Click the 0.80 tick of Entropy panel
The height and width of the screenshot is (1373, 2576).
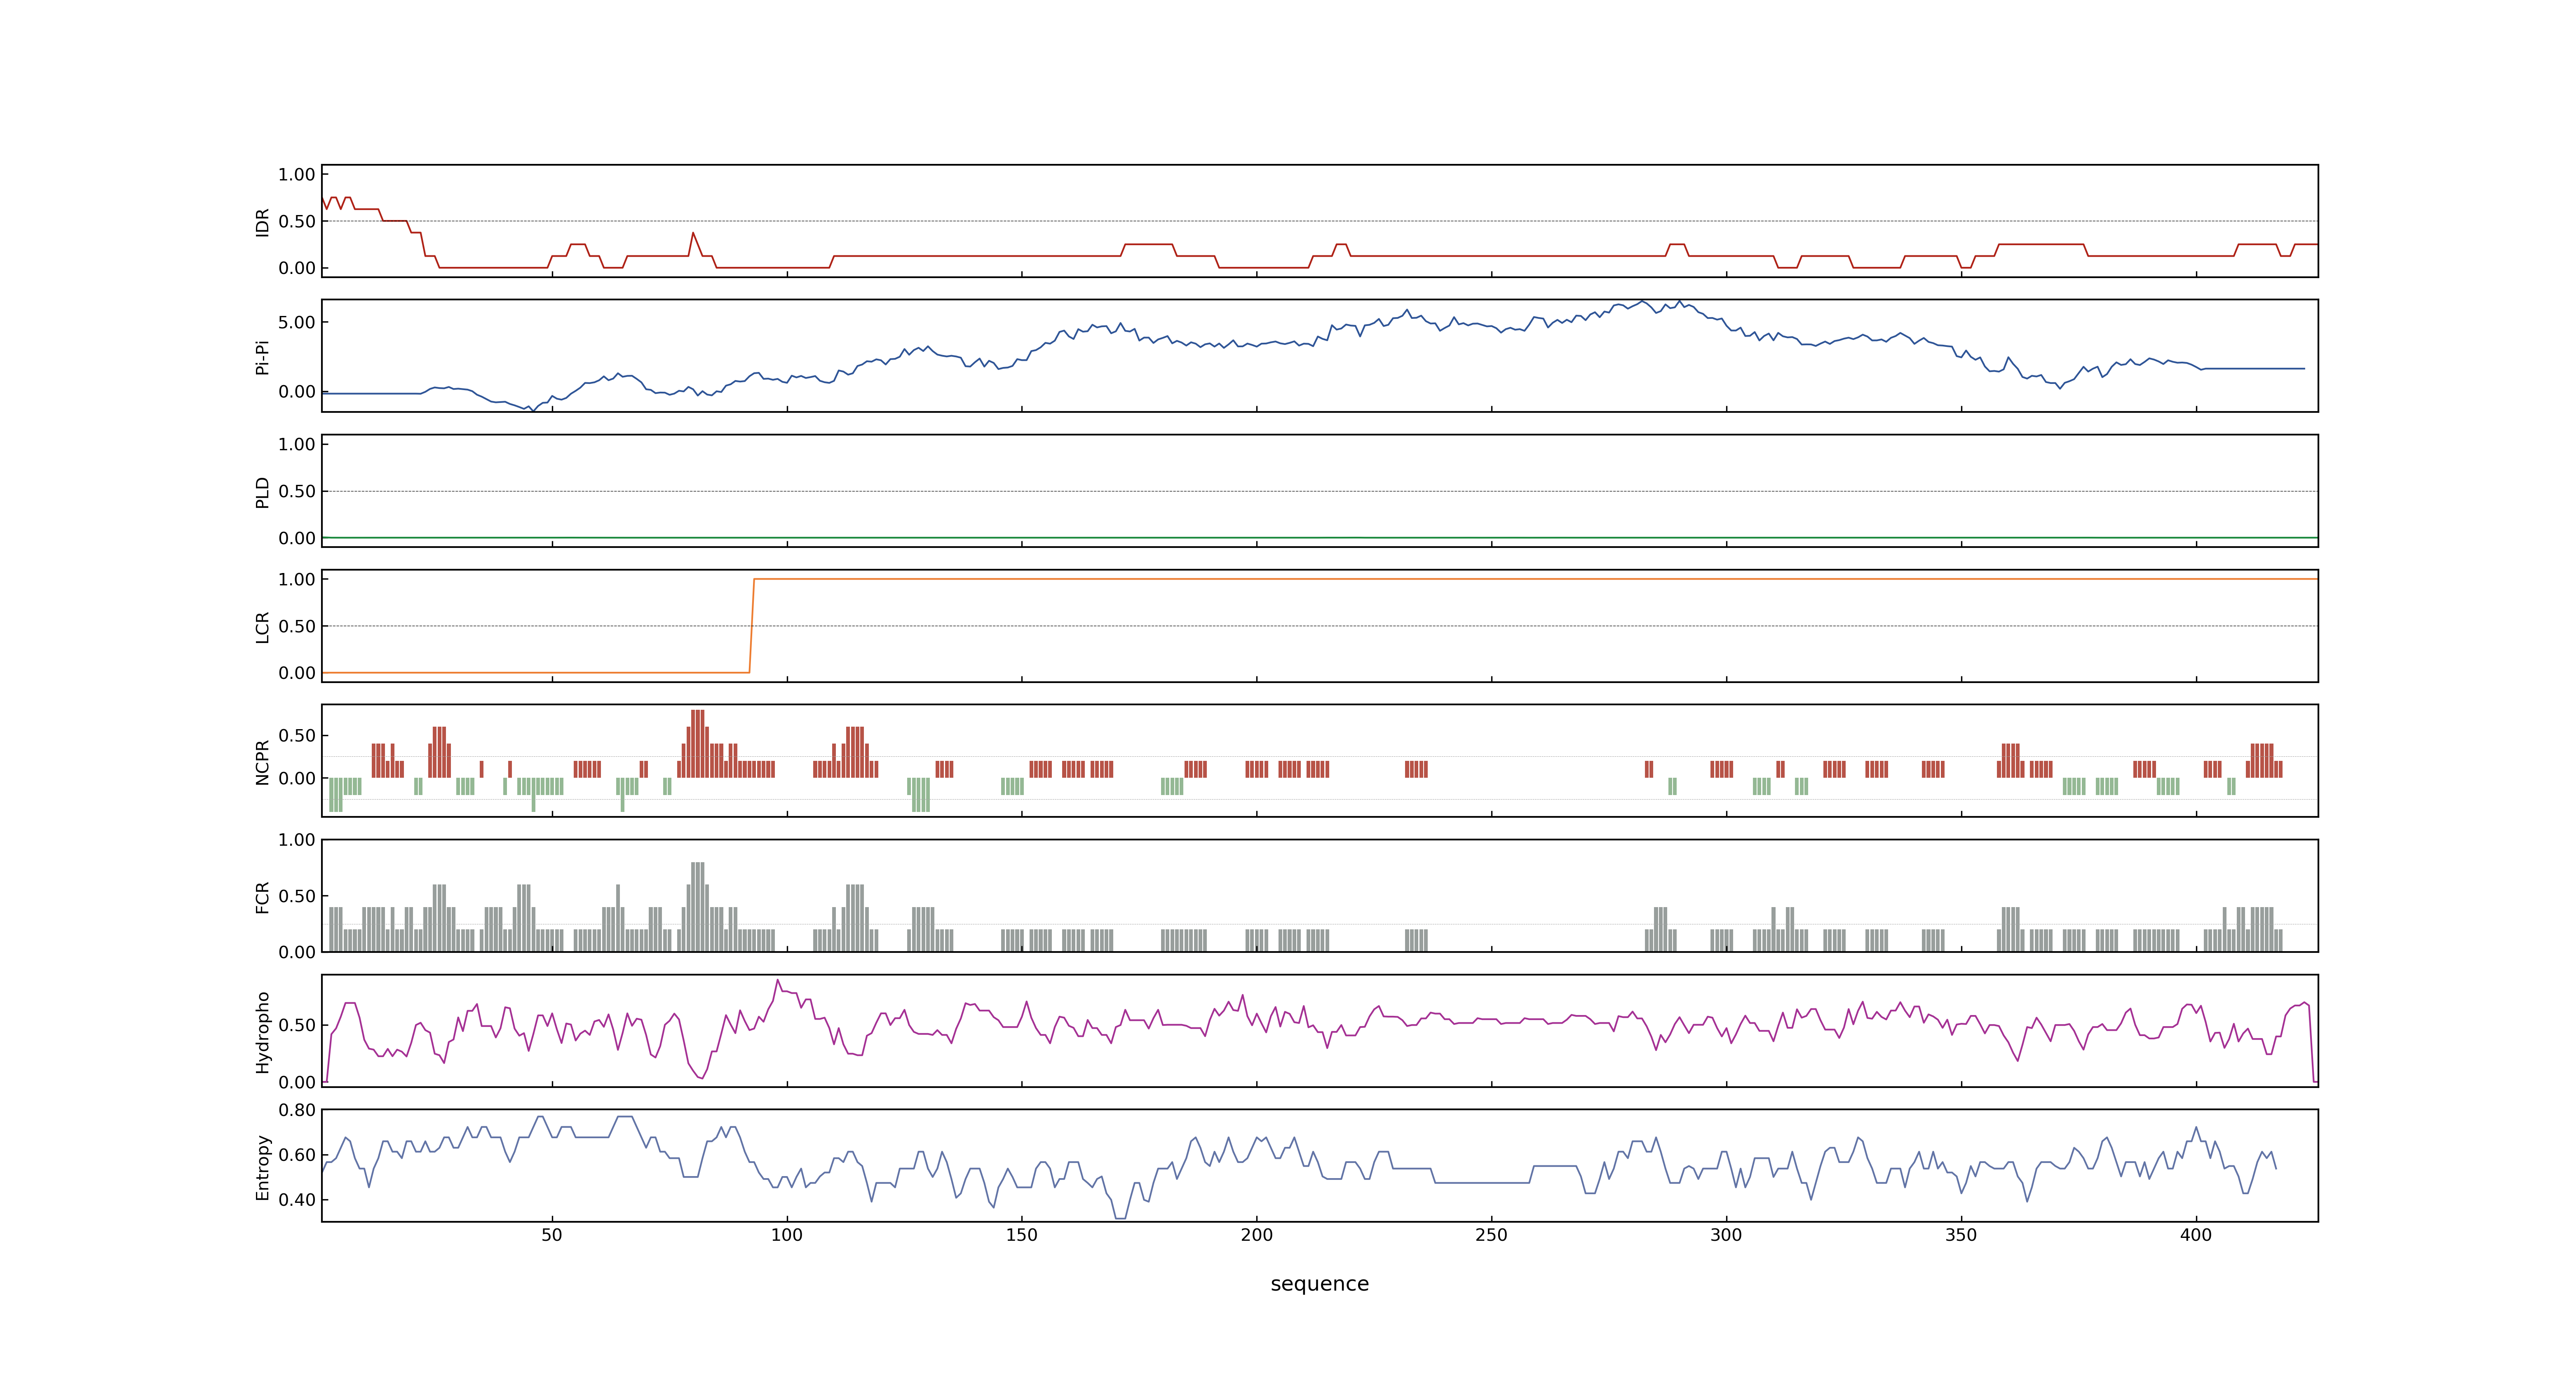click(x=297, y=1110)
